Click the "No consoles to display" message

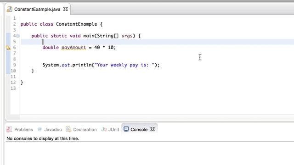click(43, 138)
